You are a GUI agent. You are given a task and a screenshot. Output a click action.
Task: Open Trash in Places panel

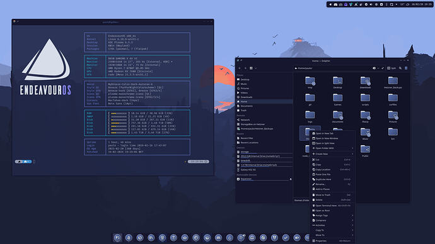click(264, 111)
